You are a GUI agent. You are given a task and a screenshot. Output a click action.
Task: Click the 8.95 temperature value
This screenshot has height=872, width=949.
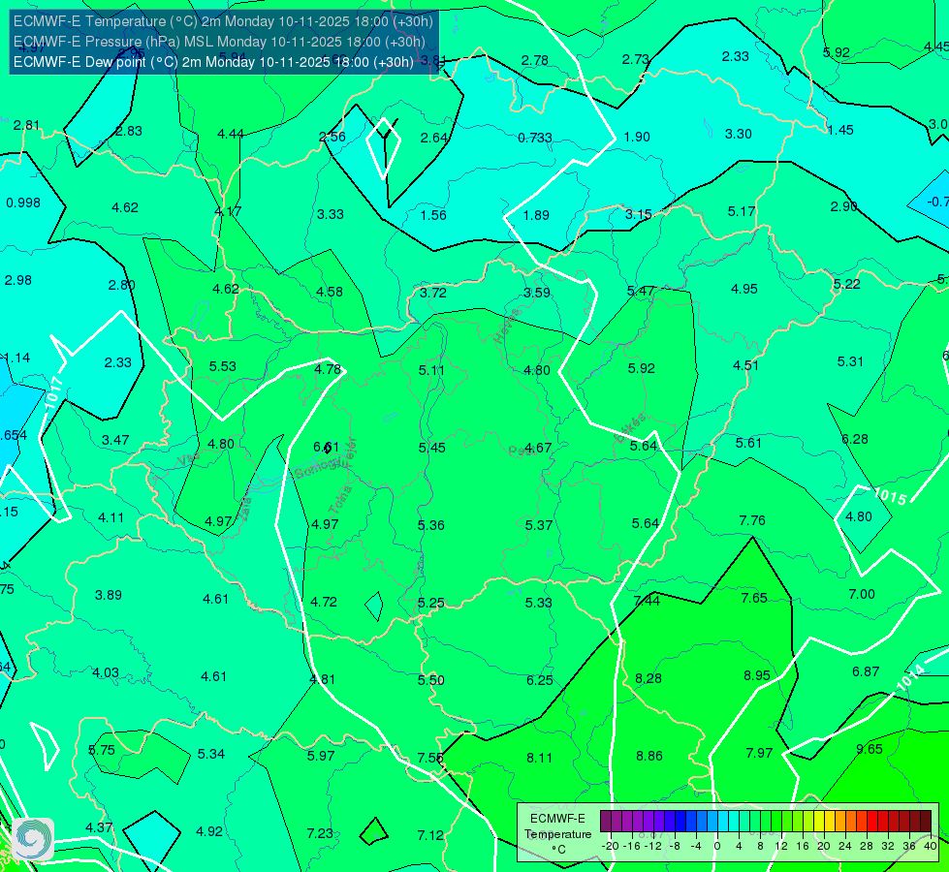coord(757,675)
